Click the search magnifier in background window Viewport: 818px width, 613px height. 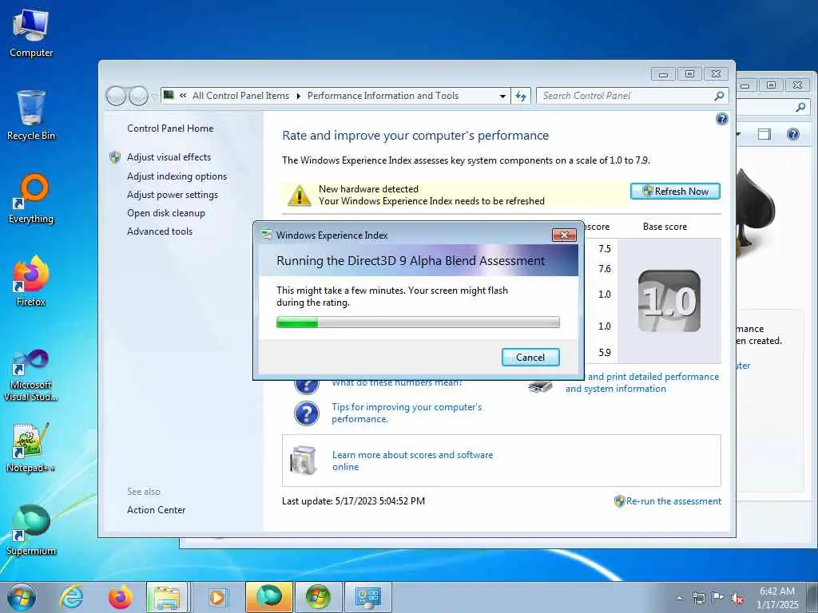click(800, 107)
